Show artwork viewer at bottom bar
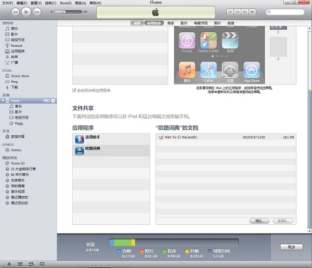Viewport: 312px width, 268px height. [42, 264]
